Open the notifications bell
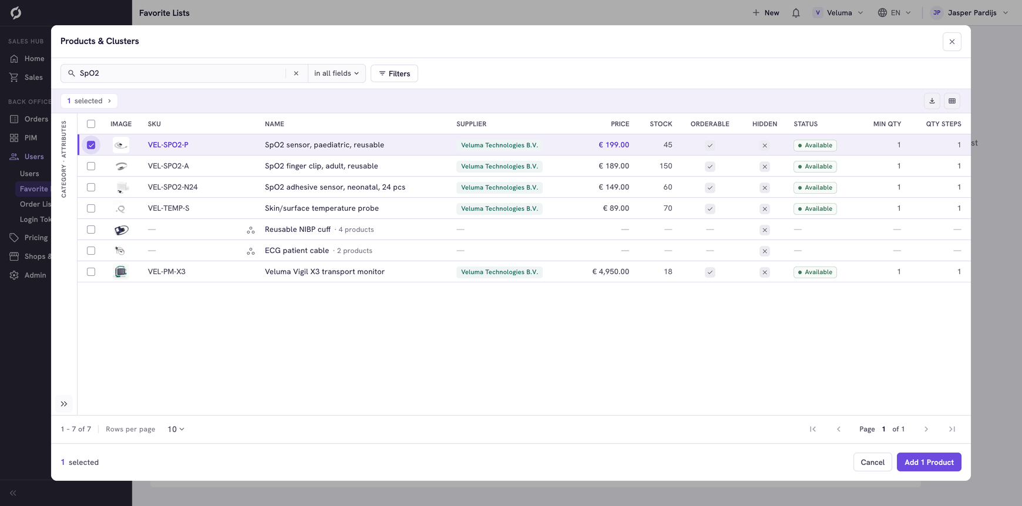 (796, 13)
